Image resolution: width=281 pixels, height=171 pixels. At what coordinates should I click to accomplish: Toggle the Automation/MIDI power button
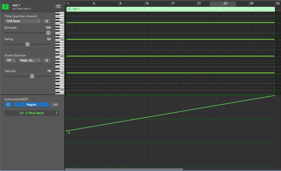(8, 104)
